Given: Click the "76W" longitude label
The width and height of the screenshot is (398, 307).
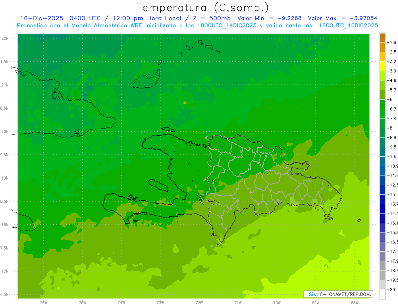Looking at the screenshot, I should pyautogui.click(x=43, y=303).
